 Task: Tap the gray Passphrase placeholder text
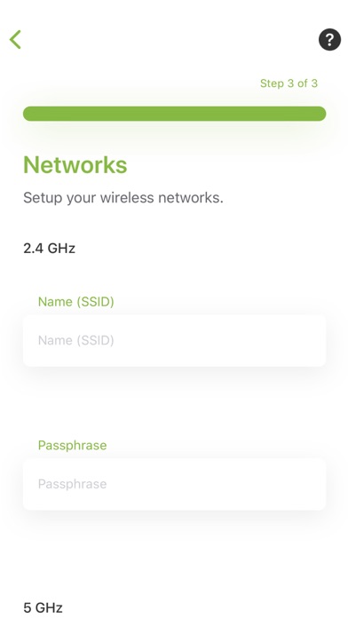click(72, 484)
